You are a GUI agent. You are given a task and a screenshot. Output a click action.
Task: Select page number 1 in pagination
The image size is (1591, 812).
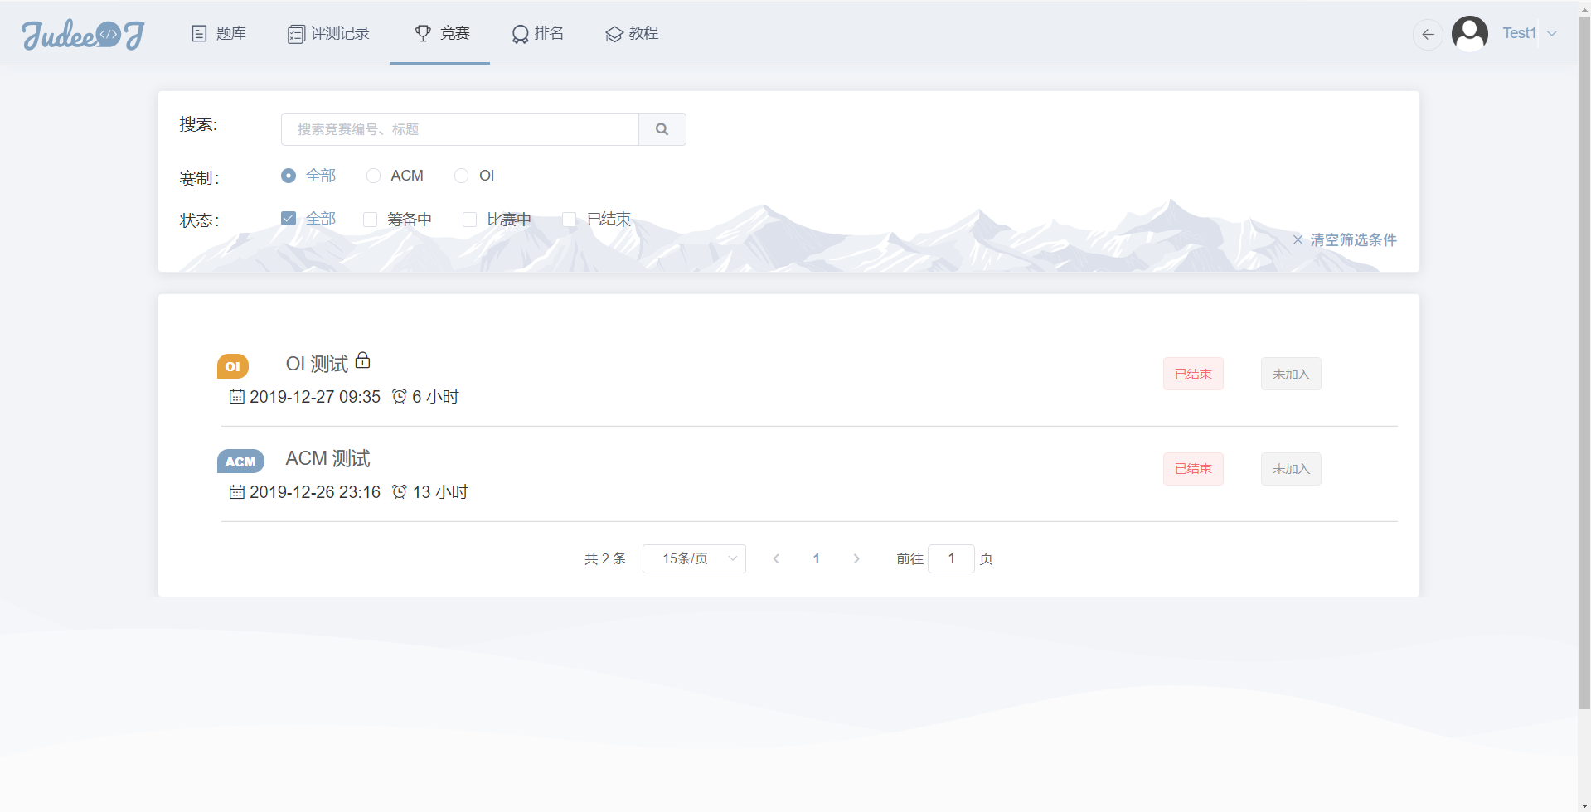[817, 558]
